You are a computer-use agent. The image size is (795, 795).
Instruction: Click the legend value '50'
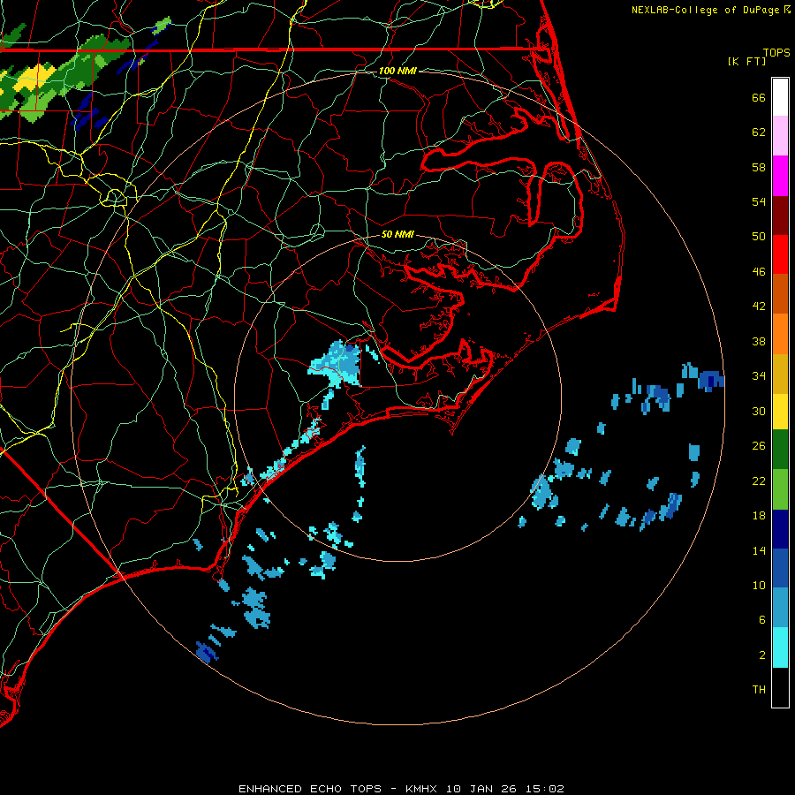pyautogui.click(x=759, y=236)
